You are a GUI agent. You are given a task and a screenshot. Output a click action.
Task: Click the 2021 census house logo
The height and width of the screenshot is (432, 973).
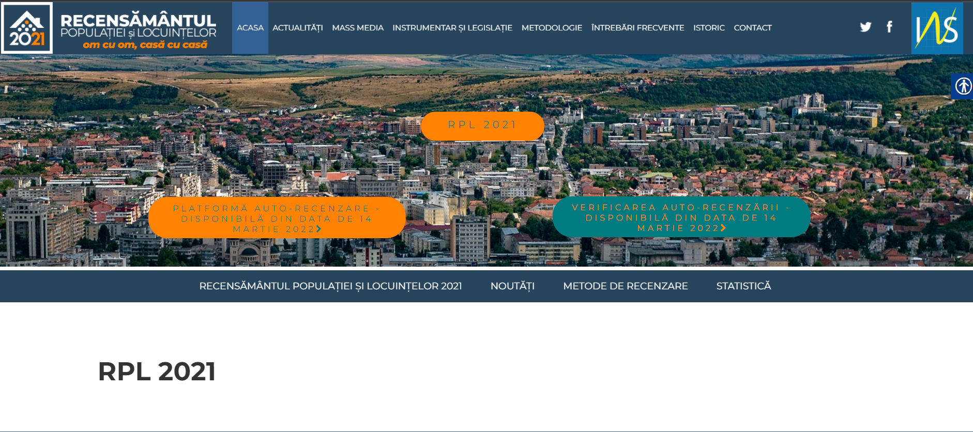(27, 28)
